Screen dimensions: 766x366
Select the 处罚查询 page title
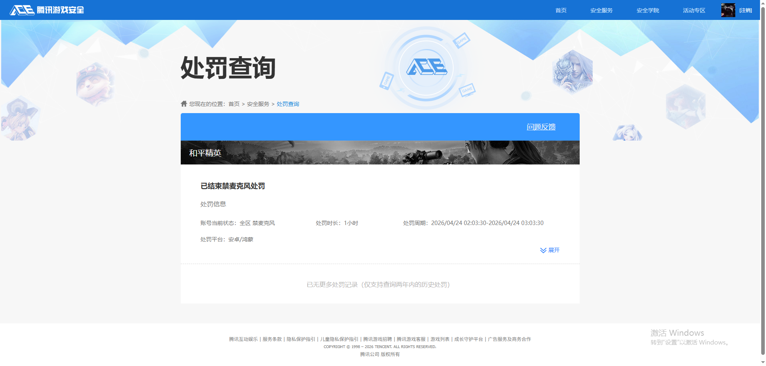[228, 68]
